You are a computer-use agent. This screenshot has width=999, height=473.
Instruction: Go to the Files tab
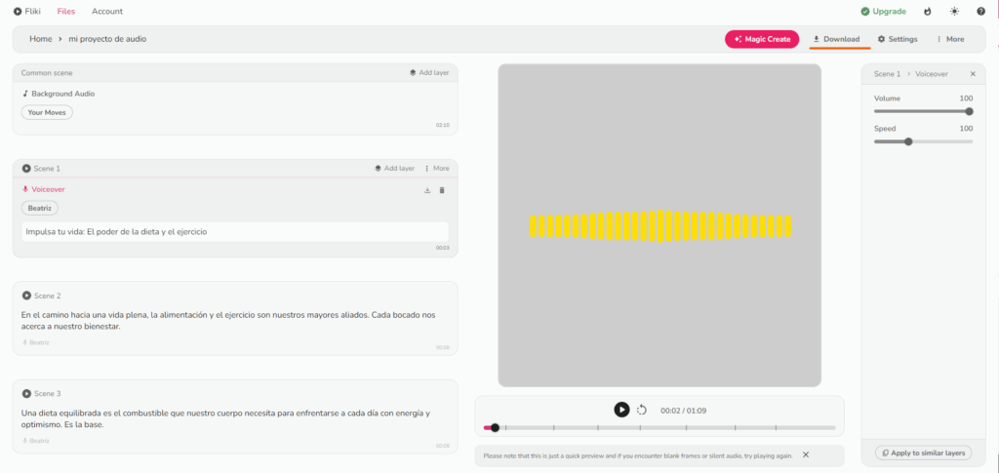[x=66, y=12]
